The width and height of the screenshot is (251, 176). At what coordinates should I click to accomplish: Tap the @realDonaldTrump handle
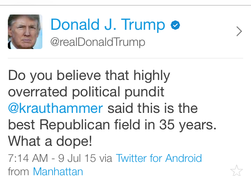(x=98, y=42)
